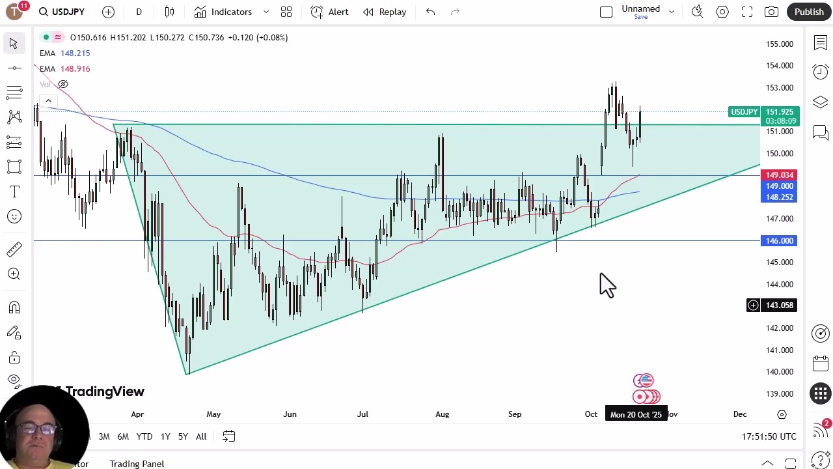Viewport: 833px width, 469px height.
Task: Click the Zoom In magnifier tool
Action: (x=14, y=274)
